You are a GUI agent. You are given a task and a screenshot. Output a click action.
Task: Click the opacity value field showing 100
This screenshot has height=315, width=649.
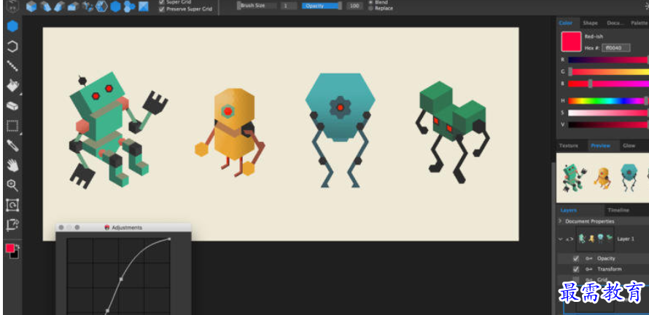pos(354,6)
